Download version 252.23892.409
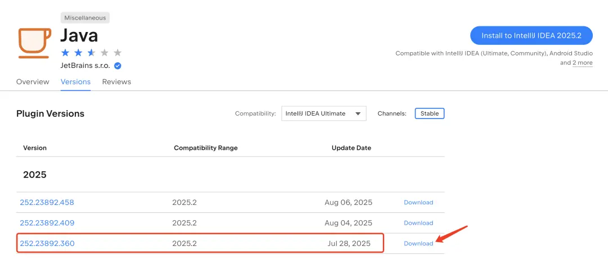This screenshot has height=260, width=608. pos(418,223)
